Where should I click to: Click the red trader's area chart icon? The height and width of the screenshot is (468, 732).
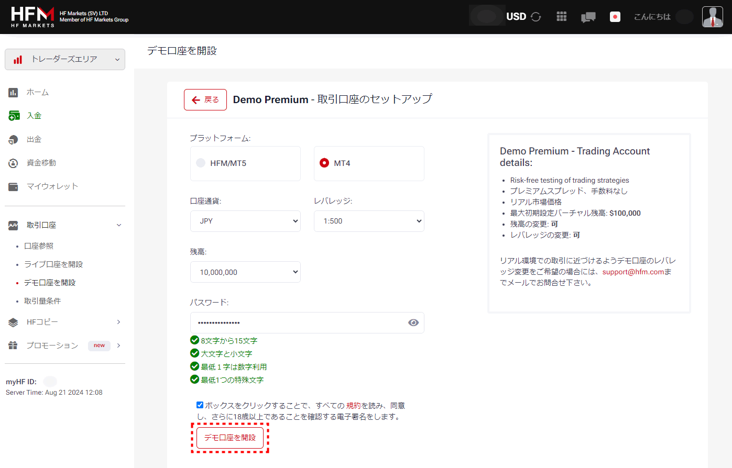pyautogui.click(x=18, y=60)
